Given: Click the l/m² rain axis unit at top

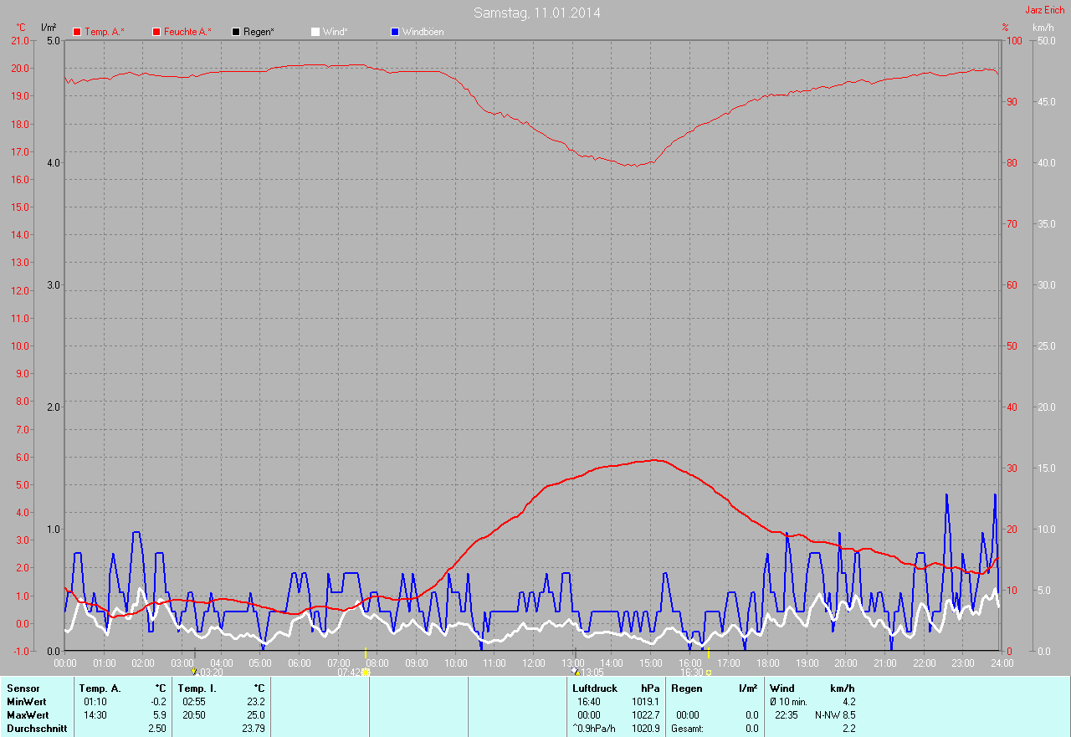Looking at the screenshot, I should pos(49,28).
